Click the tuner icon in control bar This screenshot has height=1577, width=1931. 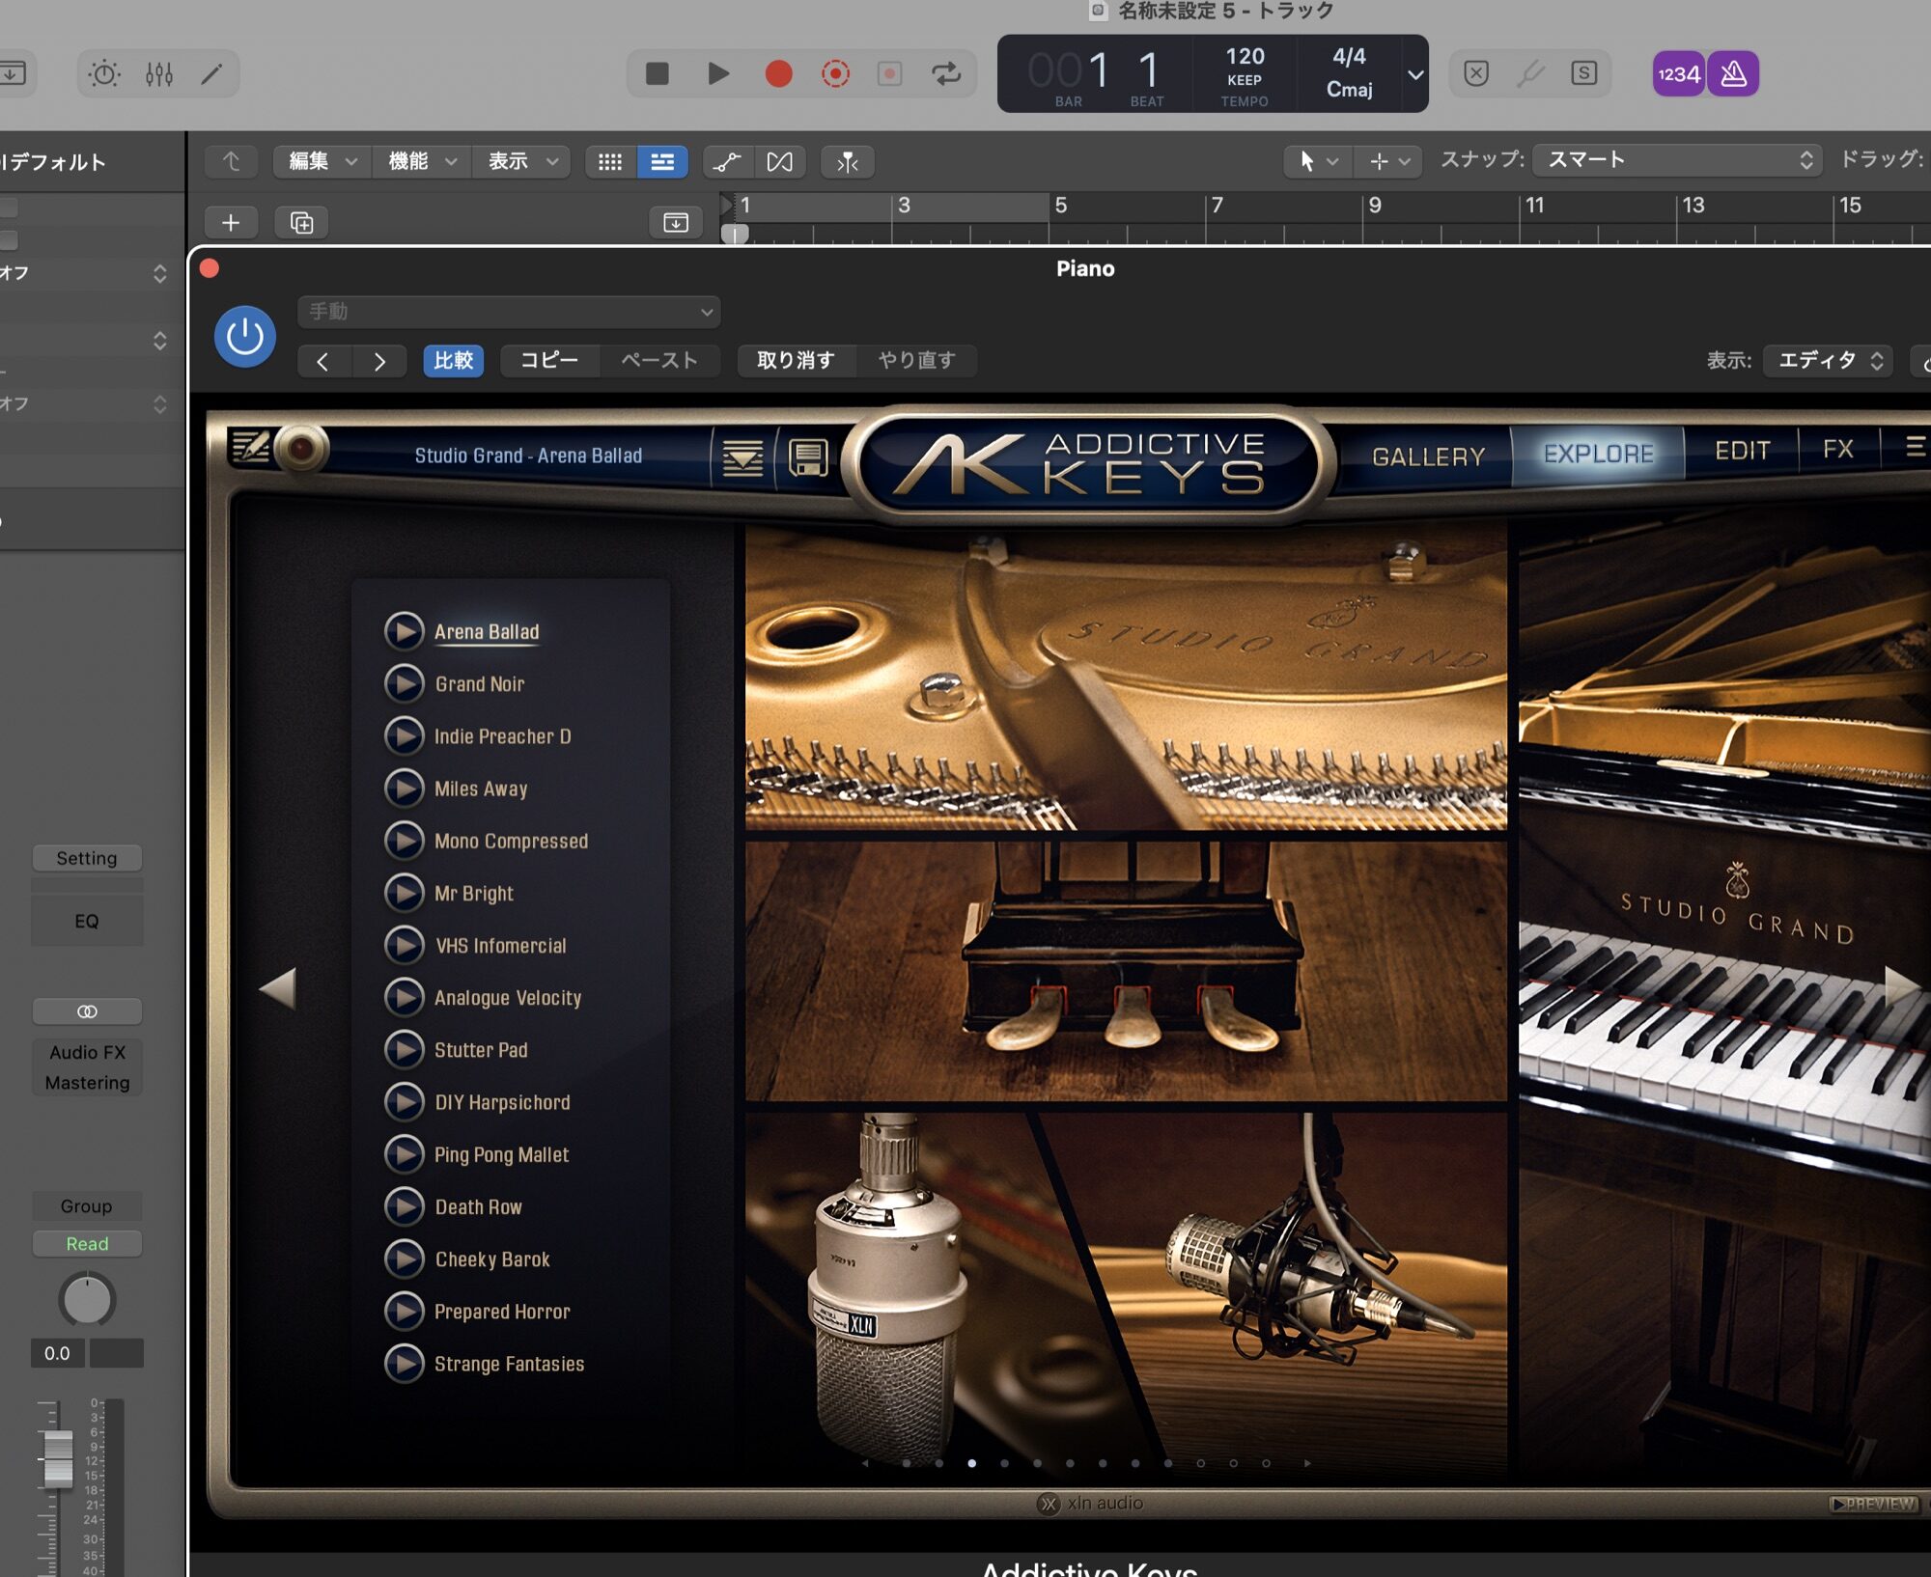(1530, 73)
